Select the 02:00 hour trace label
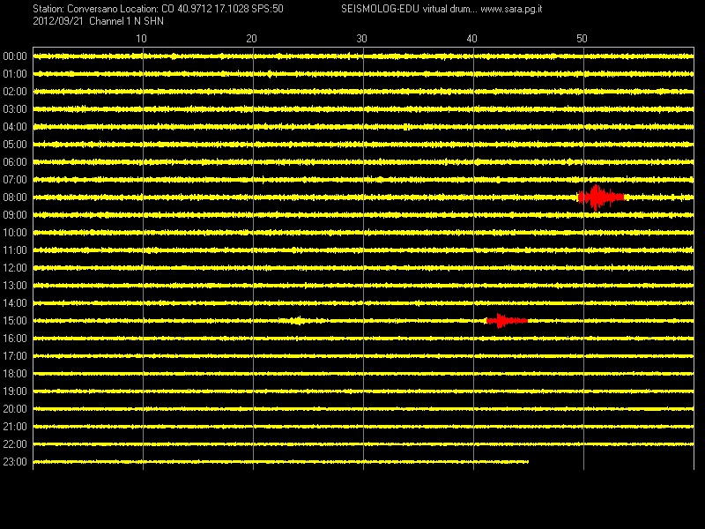Screen dimensions: 705x529 [x=15, y=92]
